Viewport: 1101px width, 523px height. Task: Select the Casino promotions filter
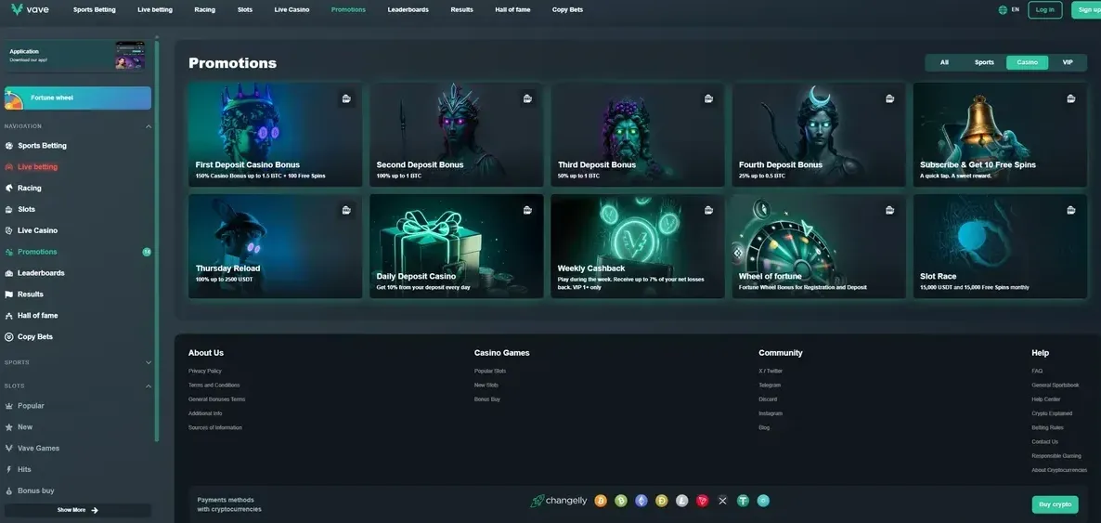[x=1028, y=62]
